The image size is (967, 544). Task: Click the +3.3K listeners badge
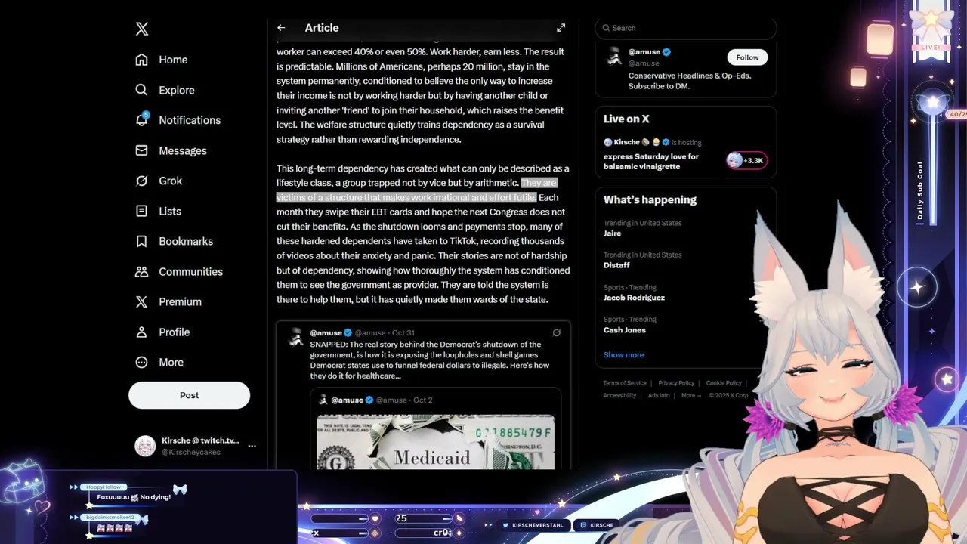coord(746,160)
